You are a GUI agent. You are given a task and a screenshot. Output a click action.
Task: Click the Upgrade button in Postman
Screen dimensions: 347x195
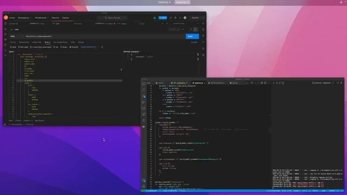[195, 18]
